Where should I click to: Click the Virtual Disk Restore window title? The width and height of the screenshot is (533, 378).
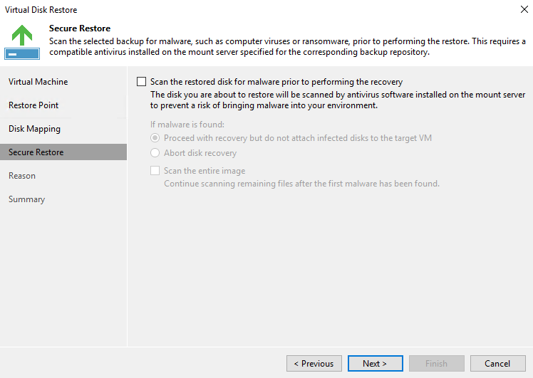coord(41,10)
